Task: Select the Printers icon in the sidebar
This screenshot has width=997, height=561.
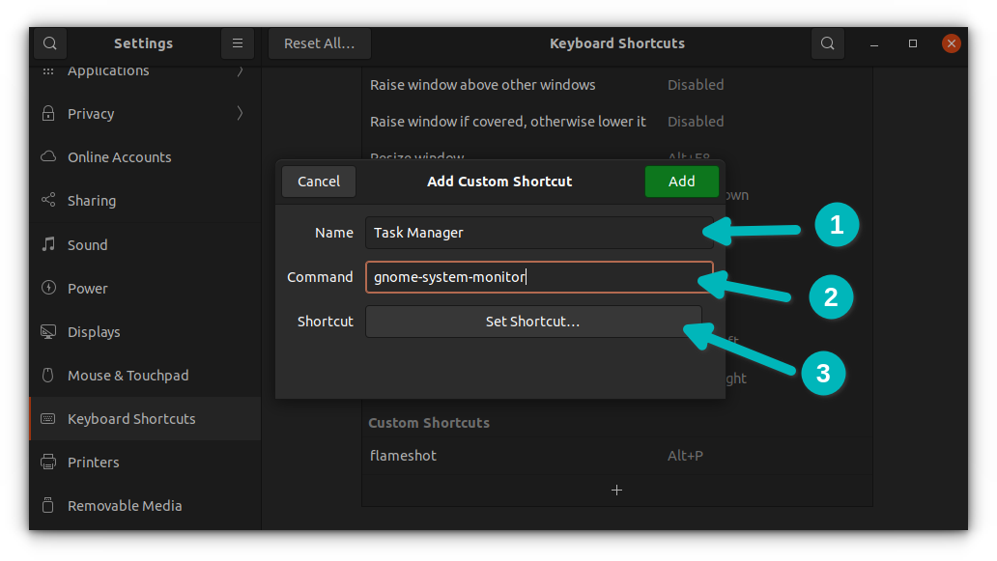Action: (x=47, y=462)
